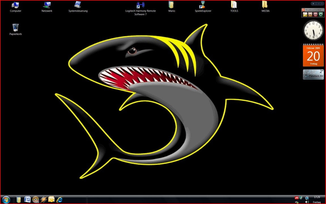Open the SpieleExplorer desktop icon

(x=203, y=5)
